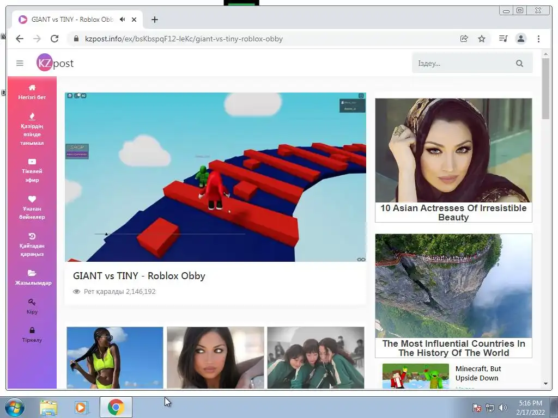Click the address bar URL
558x418 pixels.
[x=184, y=39]
